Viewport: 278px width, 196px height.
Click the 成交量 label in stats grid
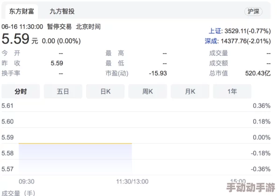tap(219, 53)
